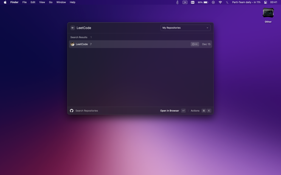Click the K key badge
281x175 pixels.
pyautogui.click(x=209, y=111)
